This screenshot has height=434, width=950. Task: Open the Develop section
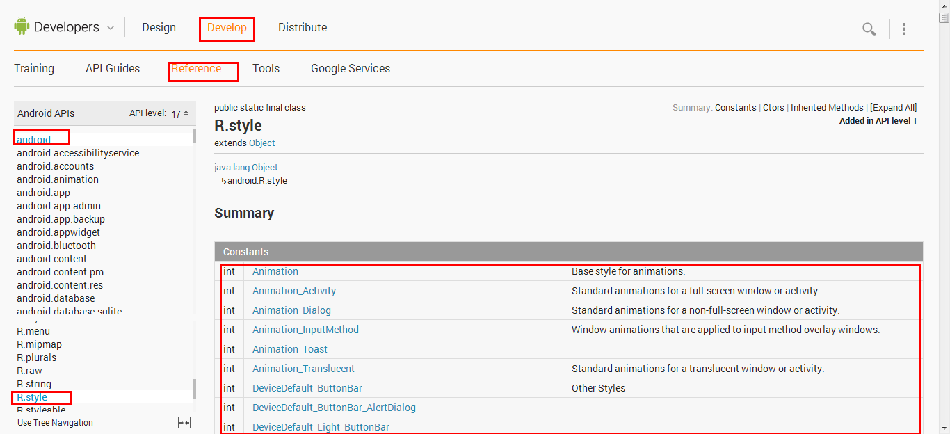click(x=227, y=28)
